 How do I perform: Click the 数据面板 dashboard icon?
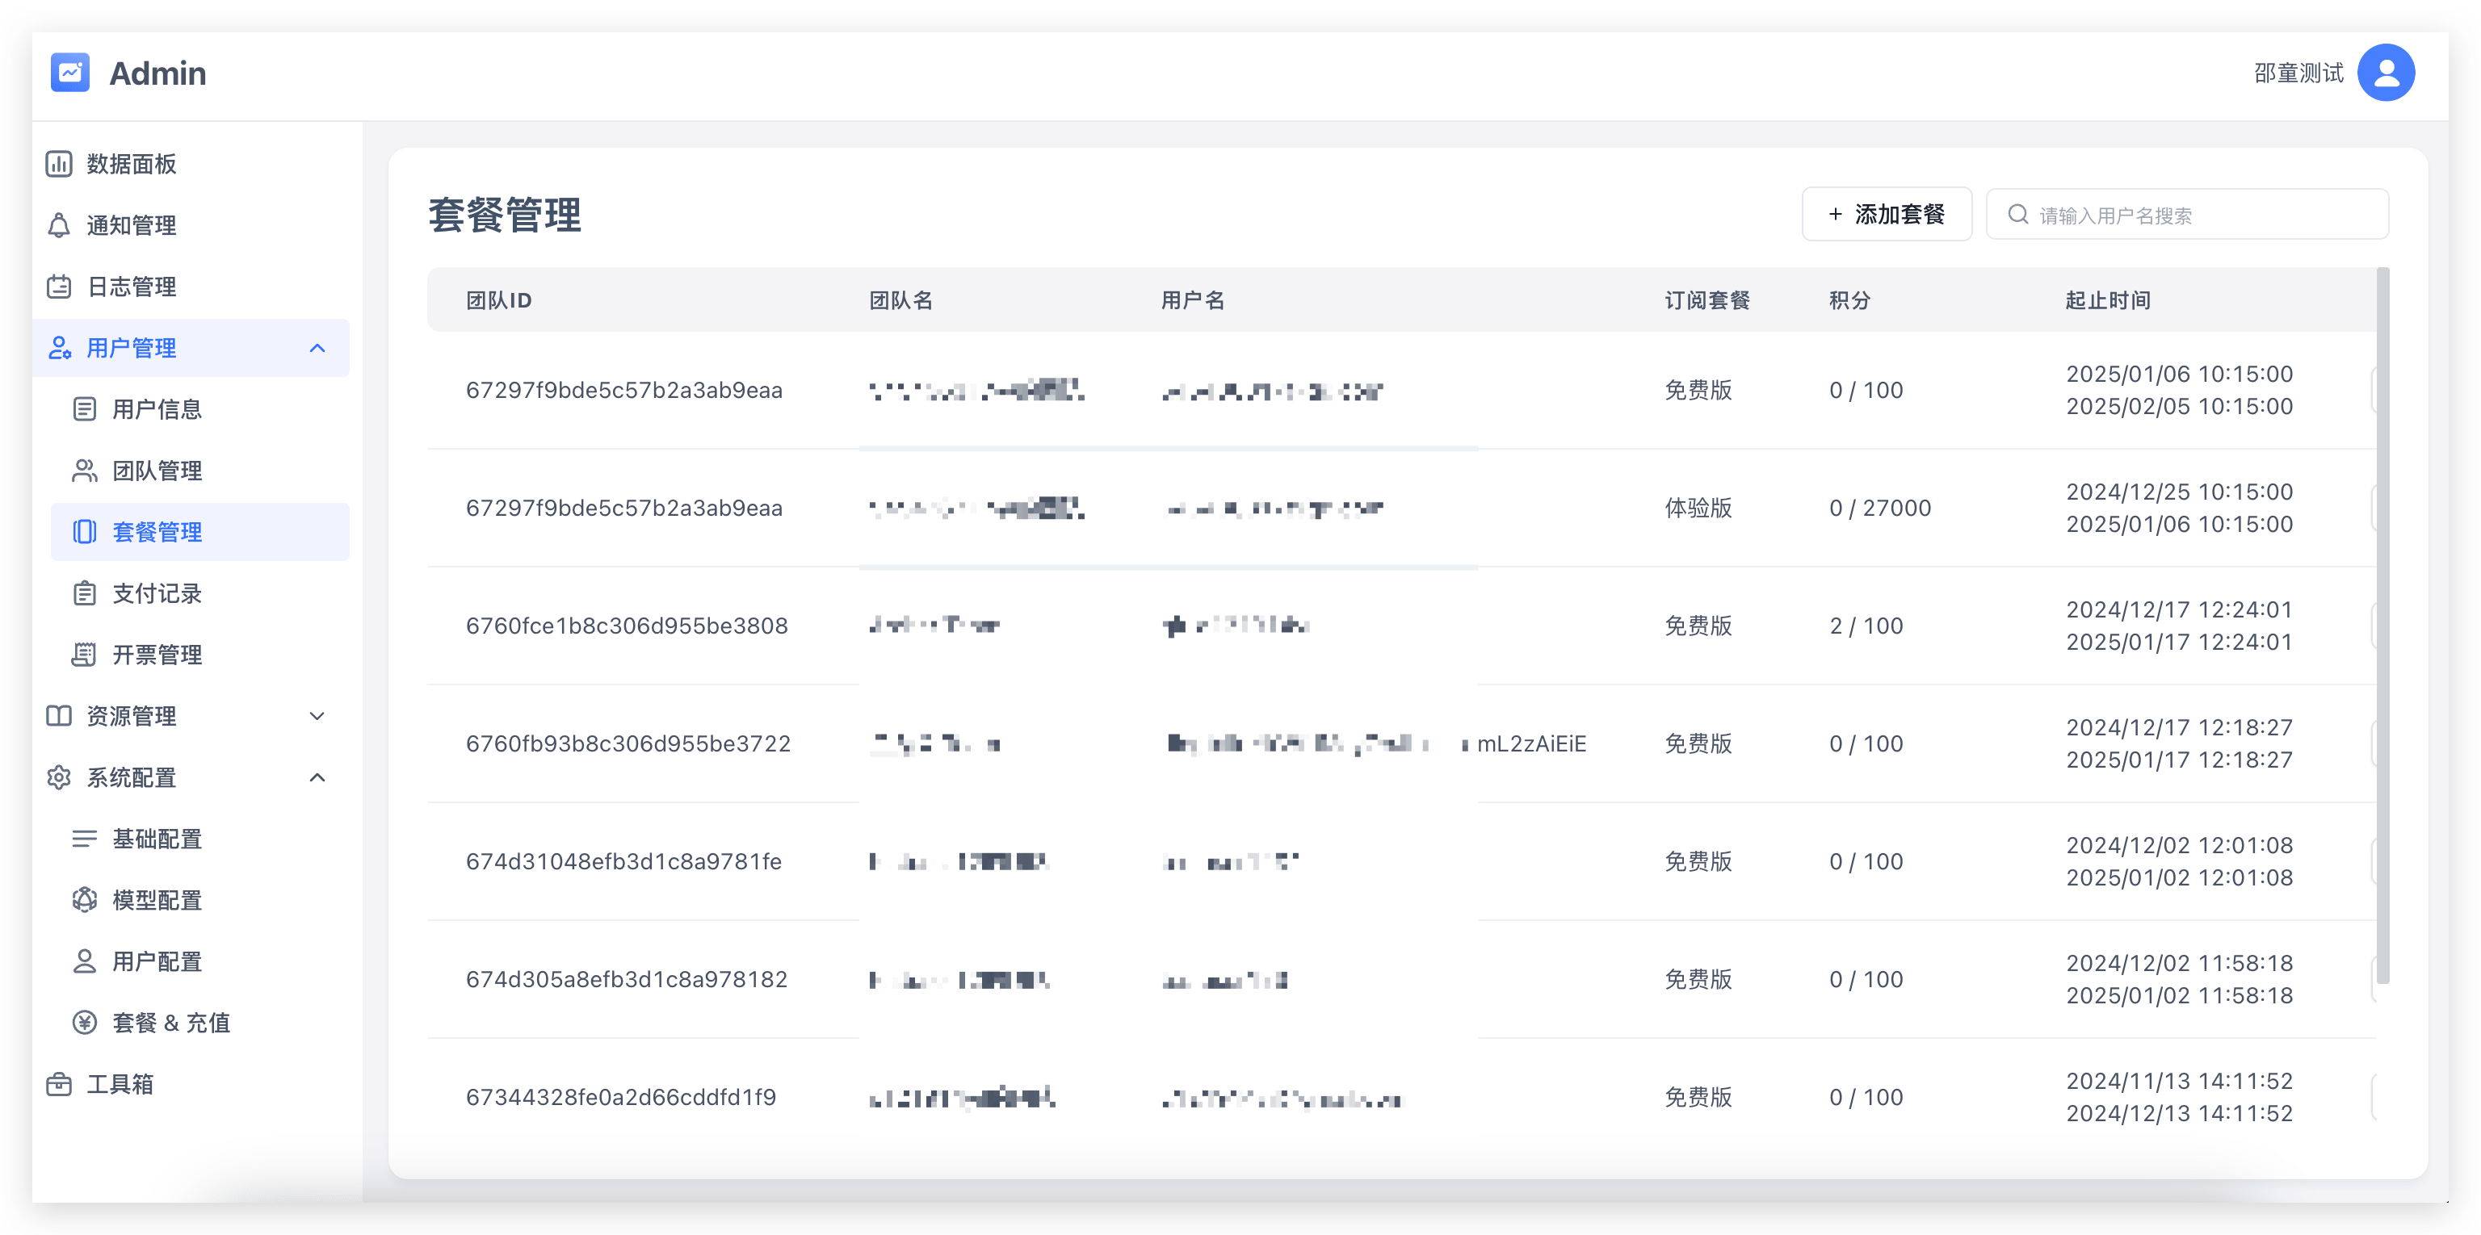coord(59,164)
